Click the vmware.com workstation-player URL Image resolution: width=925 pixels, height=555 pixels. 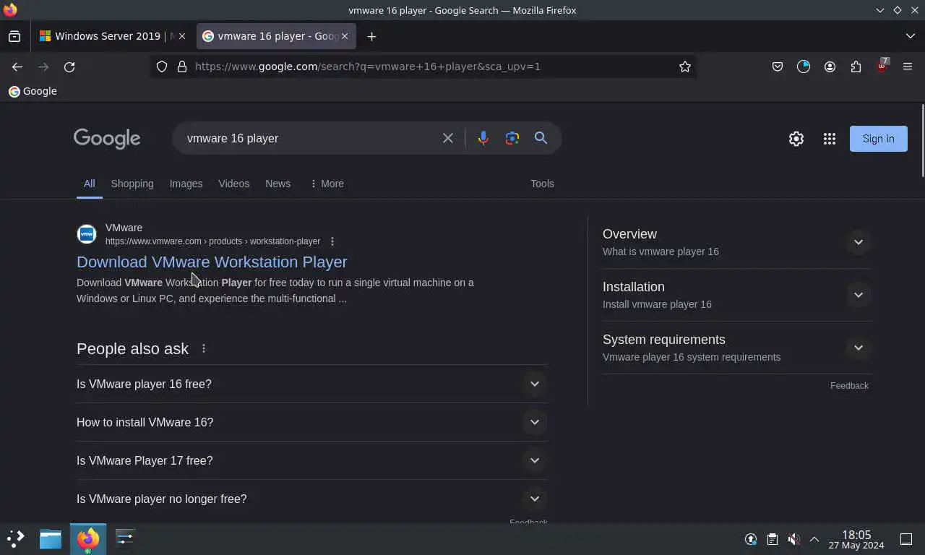(212, 241)
